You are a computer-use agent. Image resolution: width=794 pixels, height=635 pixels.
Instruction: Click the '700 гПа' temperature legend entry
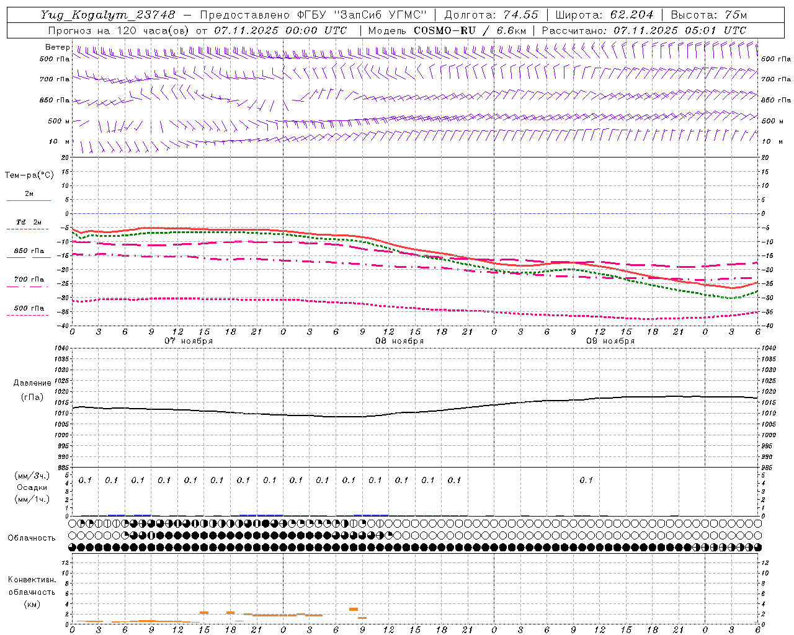[29, 280]
